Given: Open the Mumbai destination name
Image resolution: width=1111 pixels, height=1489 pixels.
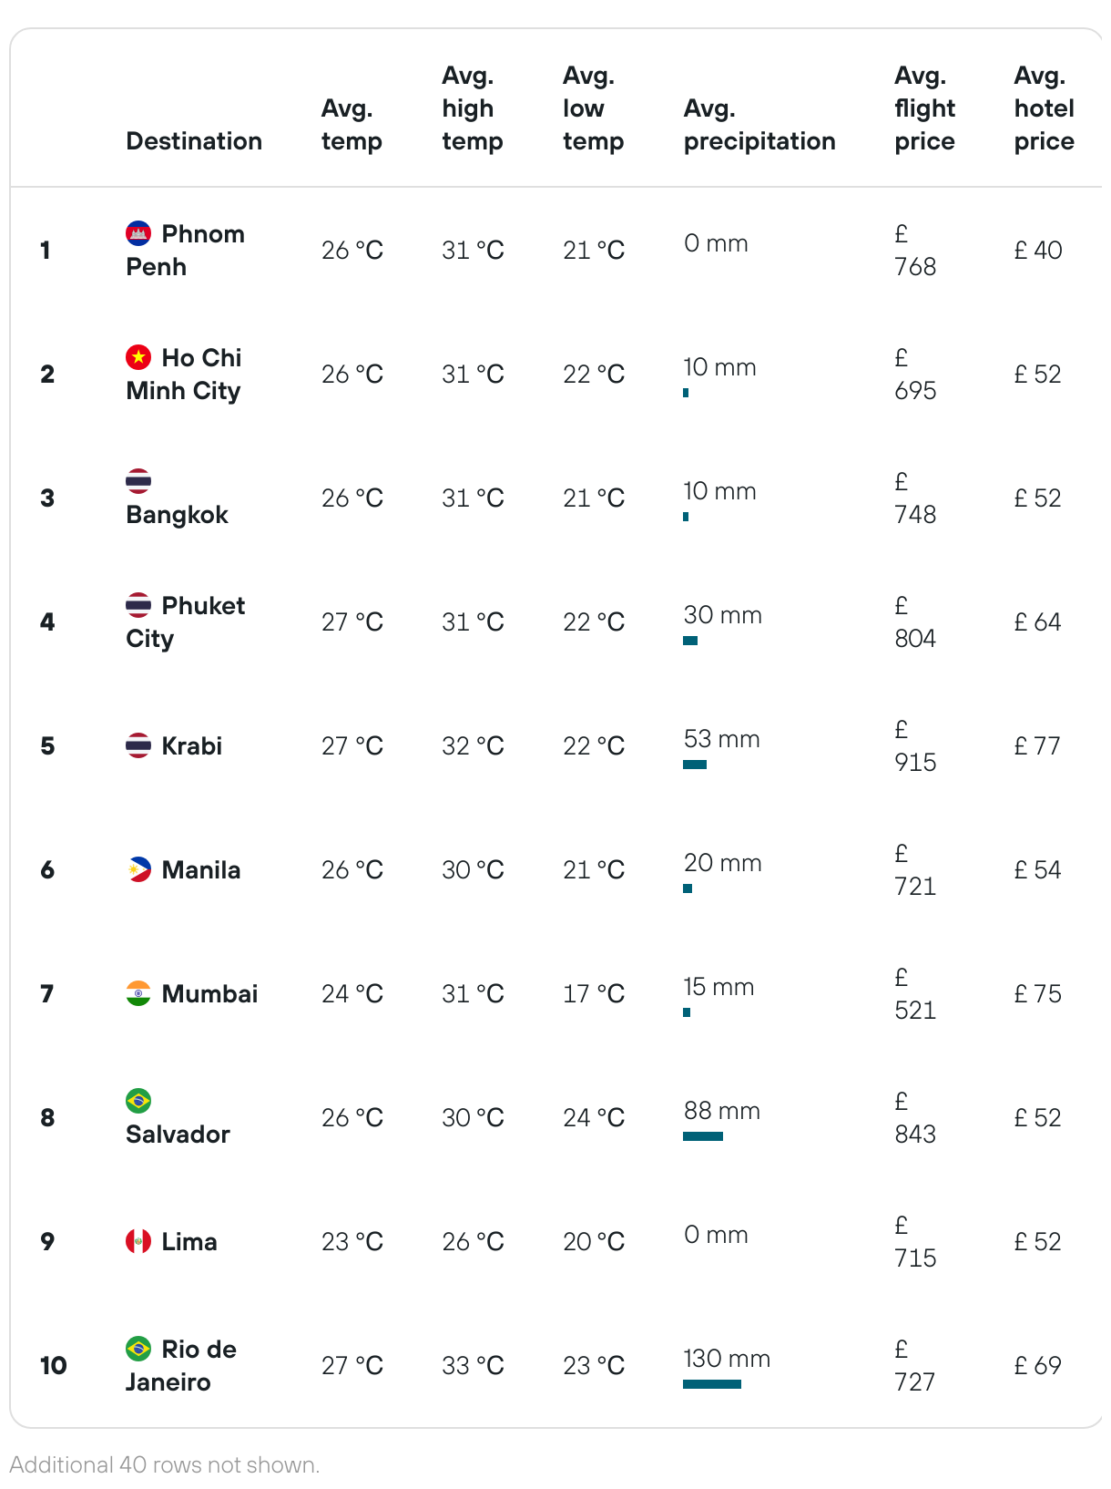Looking at the screenshot, I should click(209, 993).
